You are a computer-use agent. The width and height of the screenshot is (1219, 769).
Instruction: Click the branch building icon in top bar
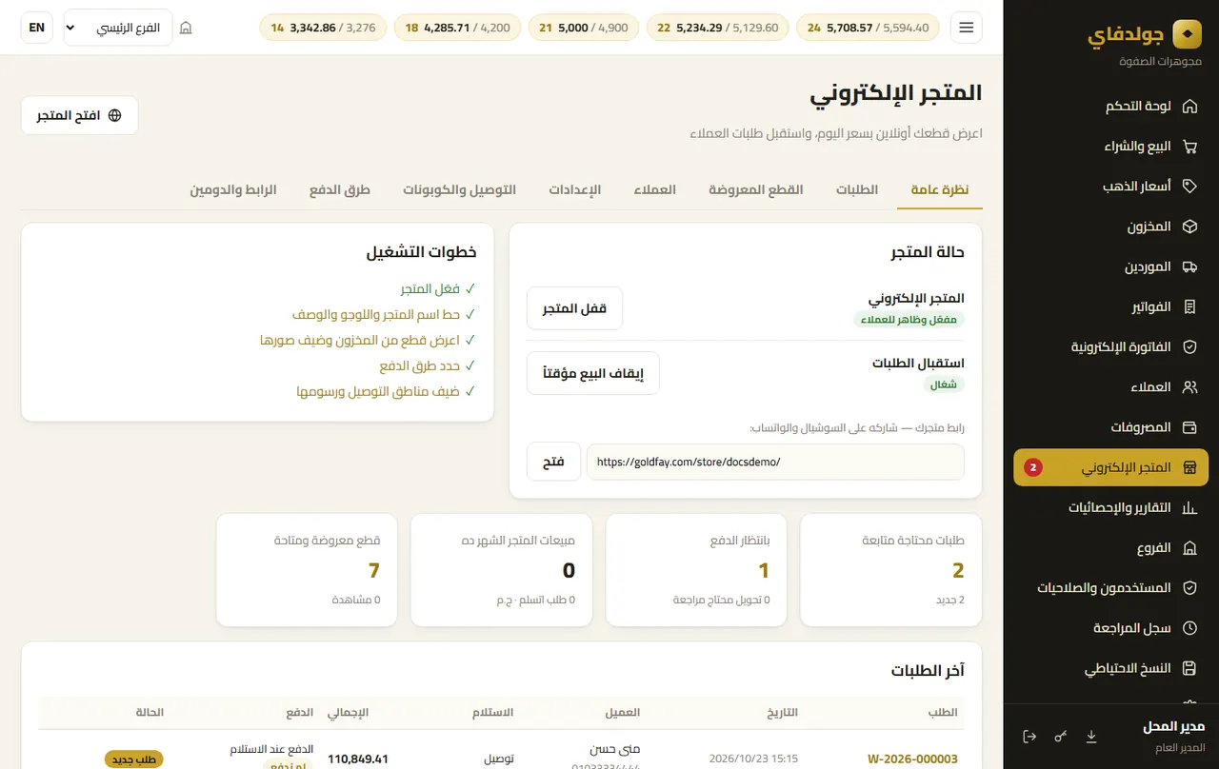coord(186,29)
